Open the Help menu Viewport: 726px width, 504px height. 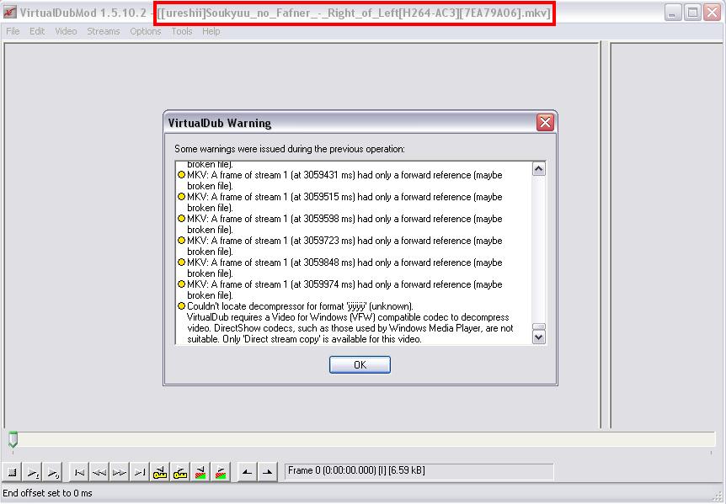click(211, 31)
